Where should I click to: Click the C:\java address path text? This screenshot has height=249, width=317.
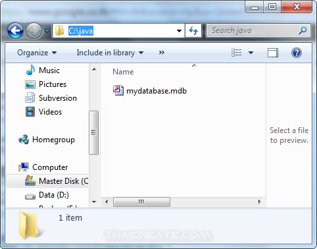[x=81, y=31]
